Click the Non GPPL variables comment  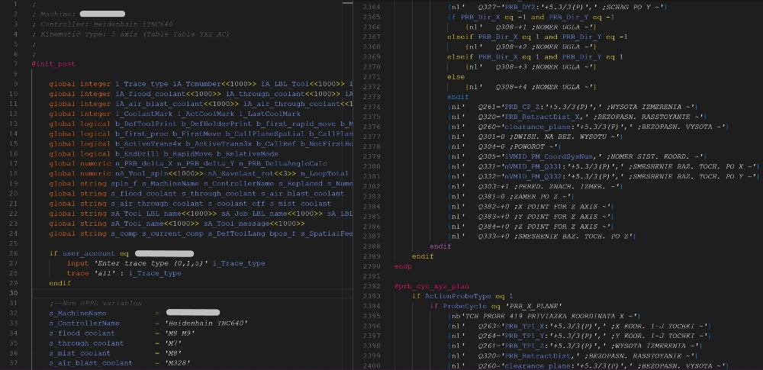[x=95, y=303]
